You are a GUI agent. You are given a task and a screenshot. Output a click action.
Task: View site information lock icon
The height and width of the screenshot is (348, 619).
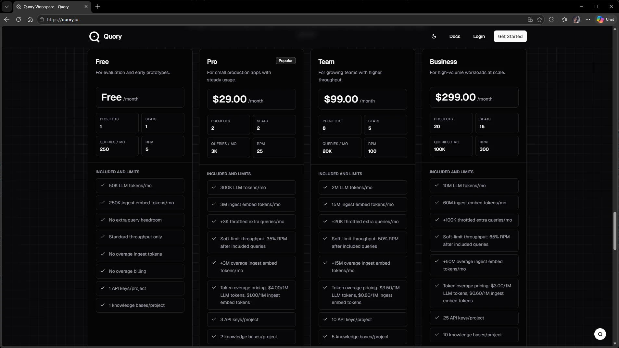coord(42,19)
